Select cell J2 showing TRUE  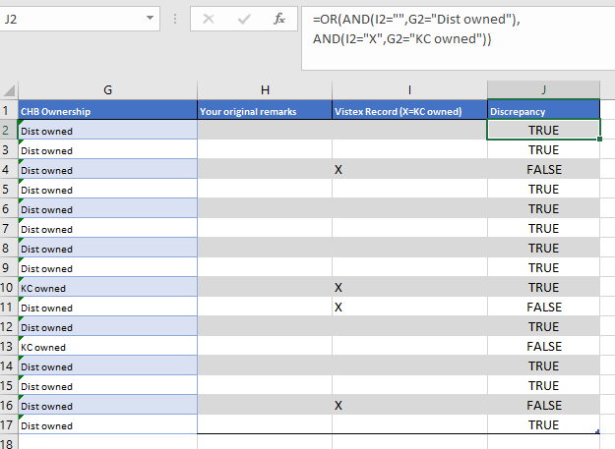click(x=543, y=130)
